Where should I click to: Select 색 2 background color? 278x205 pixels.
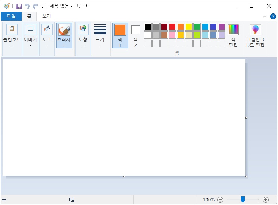click(135, 35)
